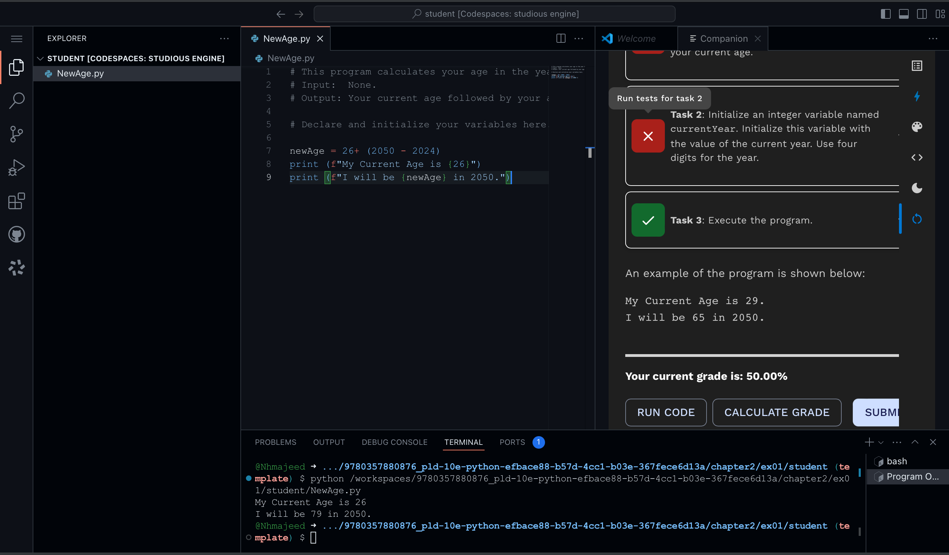Click the CALCULATE GRADE button
The image size is (949, 555).
click(776, 412)
